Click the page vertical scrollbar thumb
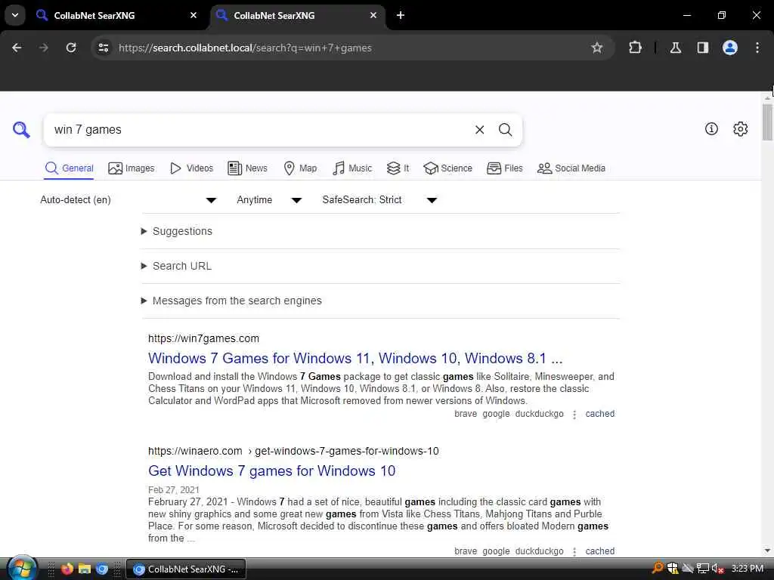This screenshot has width=774, height=580. (x=767, y=122)
